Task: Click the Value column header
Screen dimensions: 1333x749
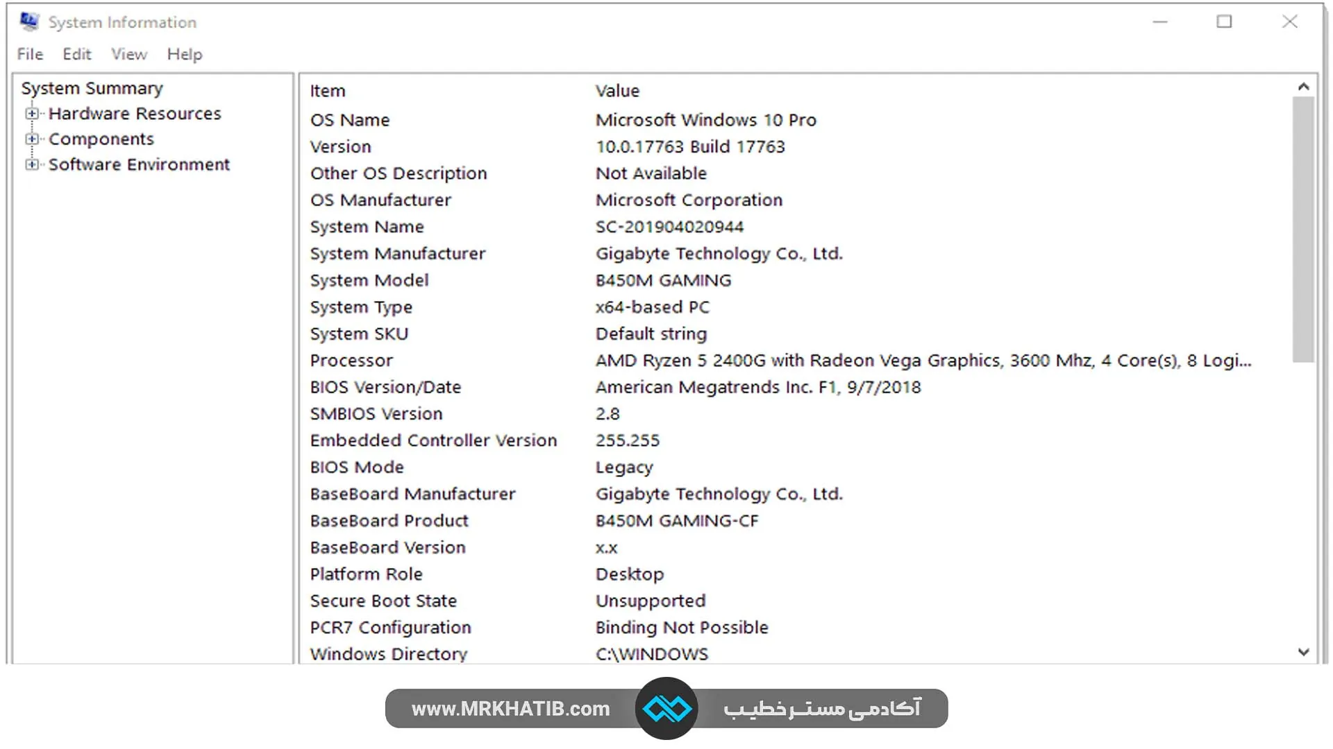Action: [x=617, y=90]
